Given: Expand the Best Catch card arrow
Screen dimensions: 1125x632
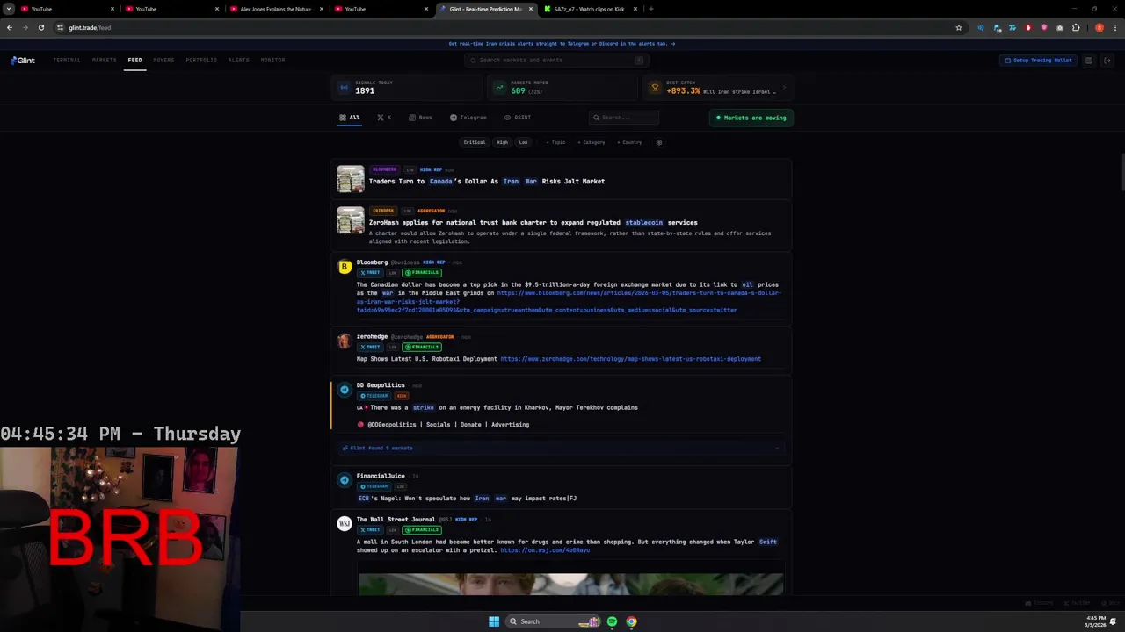Looking at the screenshot, I should coord(783,87).
